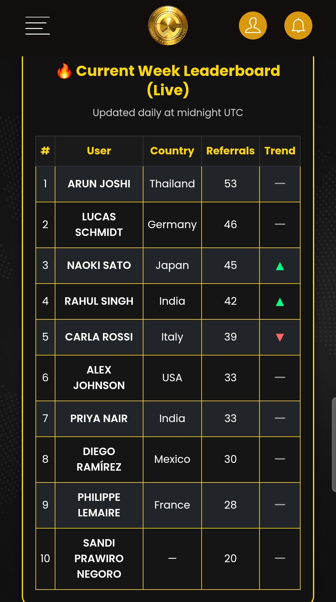
Task: Tap the gold coin logo
Action: pos(168,26)
